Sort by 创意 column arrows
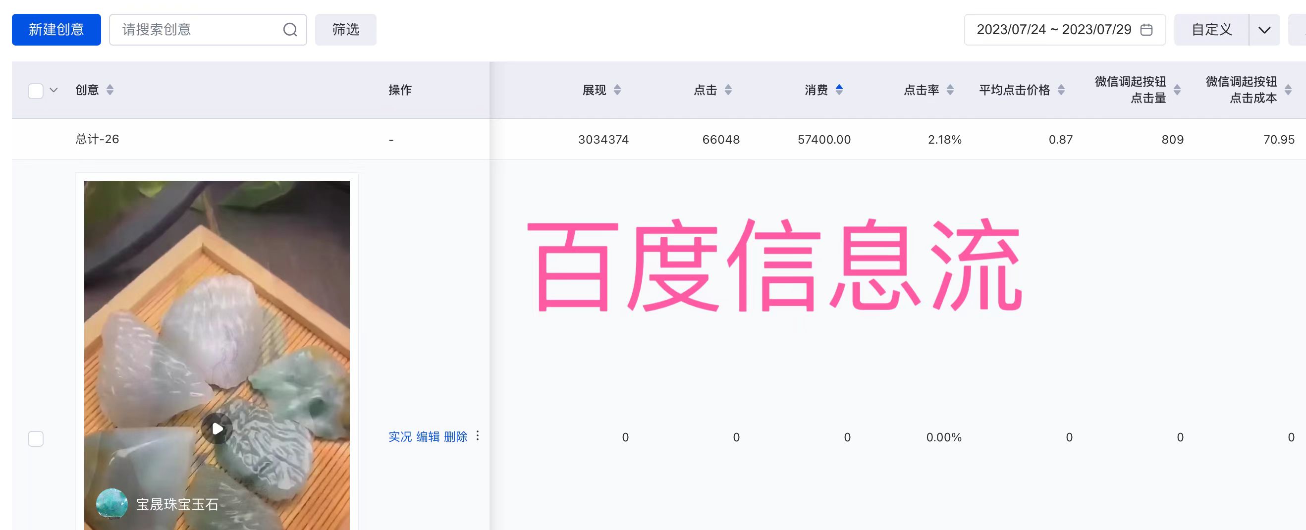 (110, 90)
